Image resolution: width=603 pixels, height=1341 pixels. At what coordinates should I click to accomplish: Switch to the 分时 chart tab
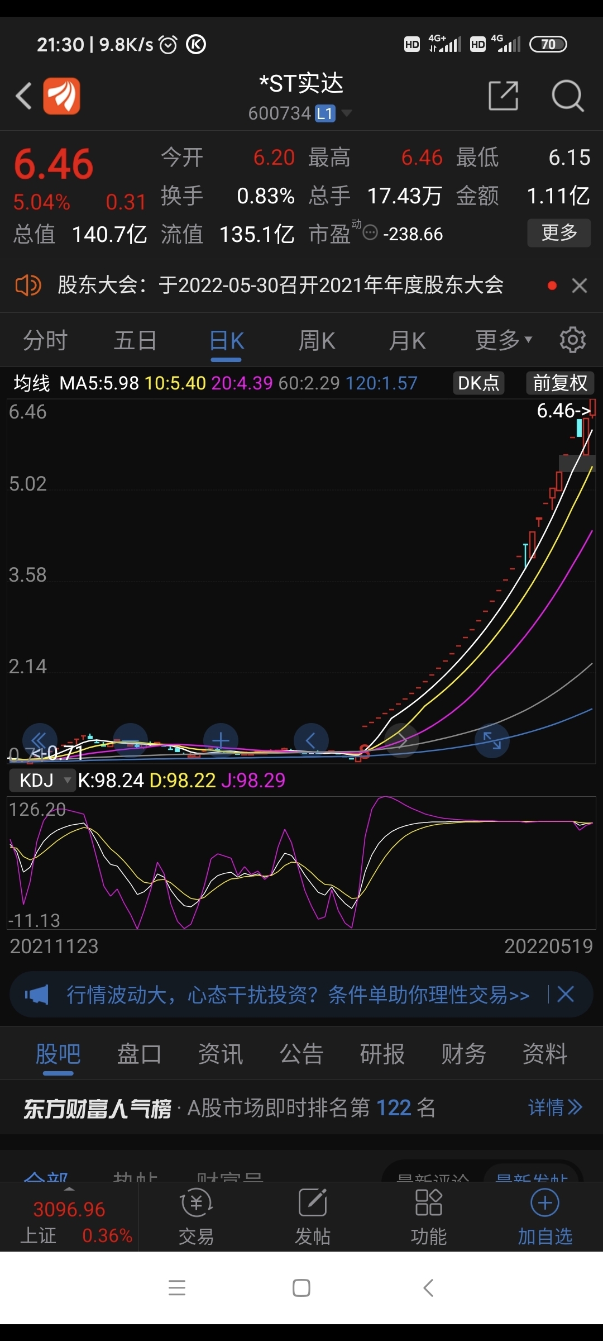pos(45,340)
